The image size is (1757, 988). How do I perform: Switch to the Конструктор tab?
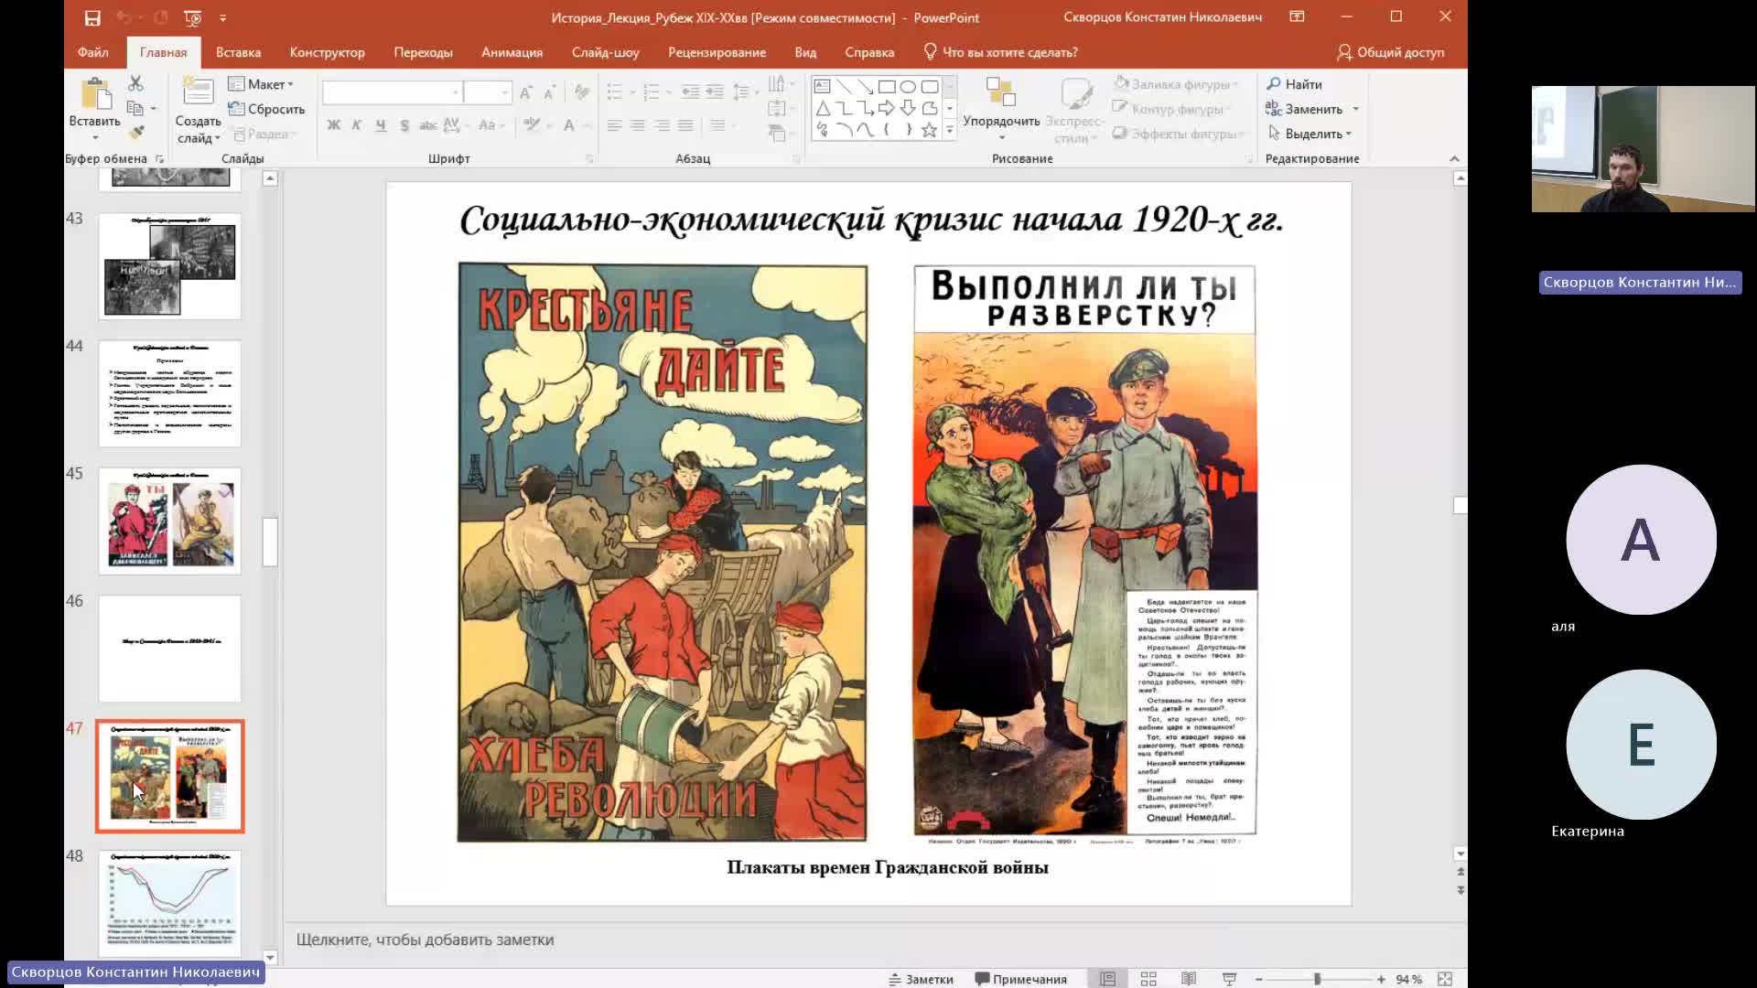pos(327,52)
